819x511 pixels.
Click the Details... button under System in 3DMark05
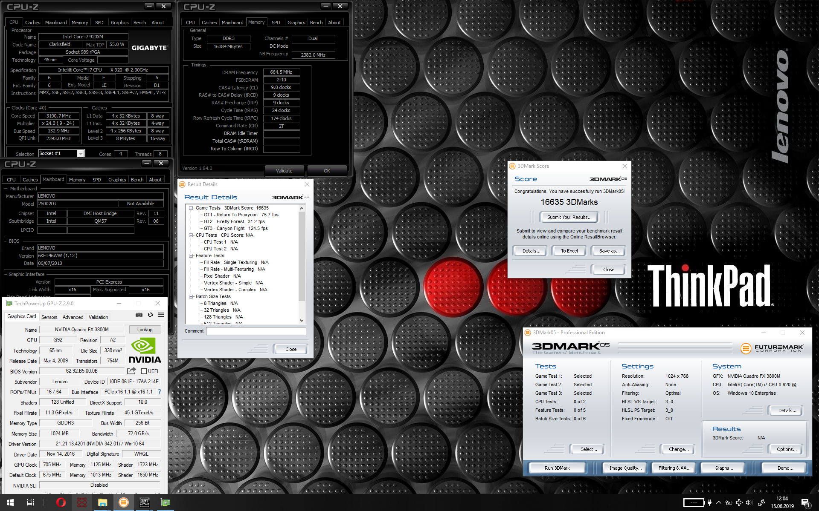pyautogui.click(x=787, y=410)
